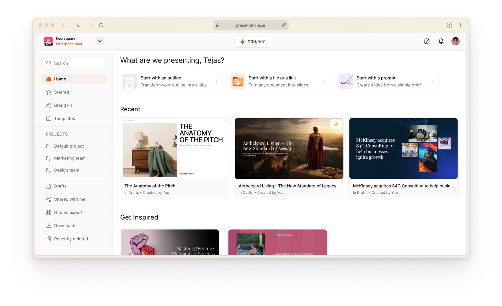Viewport: 502px width, 306px height.
Task: Click the Downloads arrow icon
Action: (x=49, y=226)
